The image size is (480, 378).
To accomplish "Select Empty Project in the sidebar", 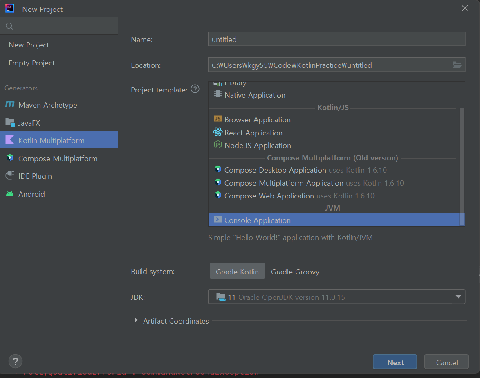I will [59, 63].
